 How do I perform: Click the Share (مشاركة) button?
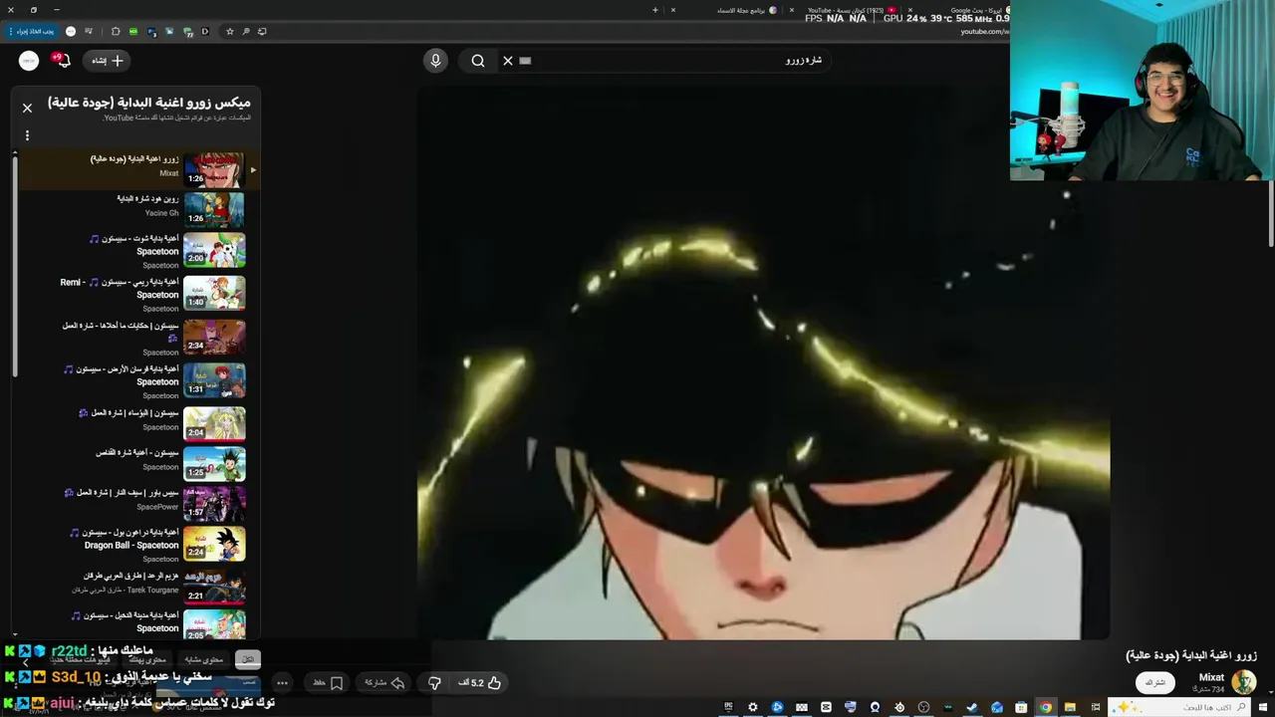pyautogui.click(x=384, y=682)
